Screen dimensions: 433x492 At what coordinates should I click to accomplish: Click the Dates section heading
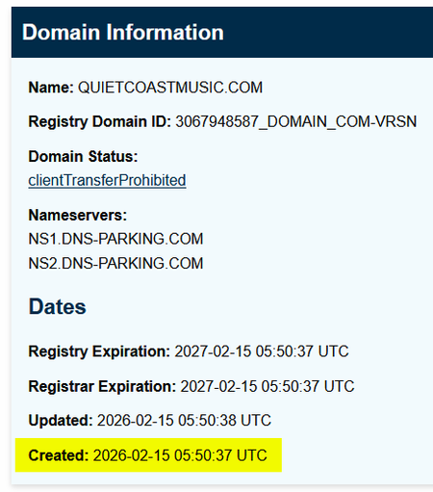58,307
